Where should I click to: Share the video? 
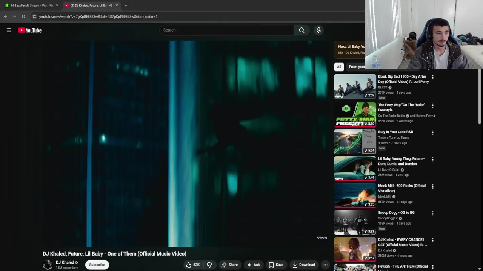[x=229, y=265]
